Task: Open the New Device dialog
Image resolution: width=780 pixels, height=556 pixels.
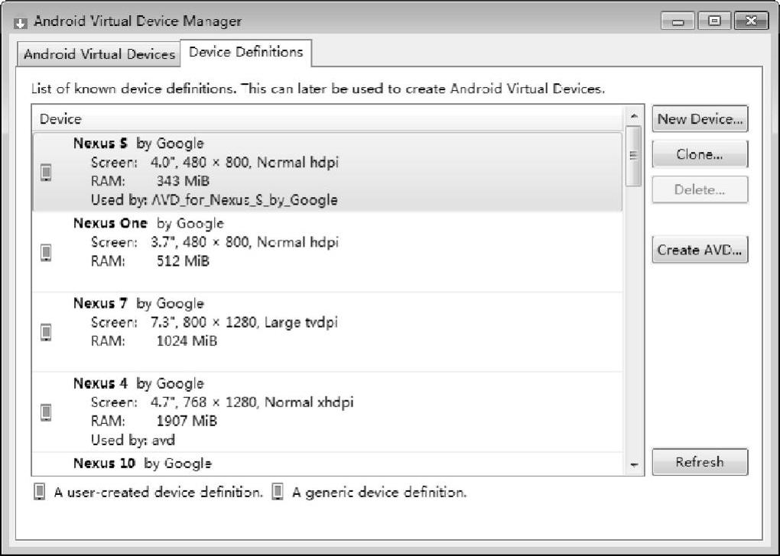Action: tap(700, 118)
